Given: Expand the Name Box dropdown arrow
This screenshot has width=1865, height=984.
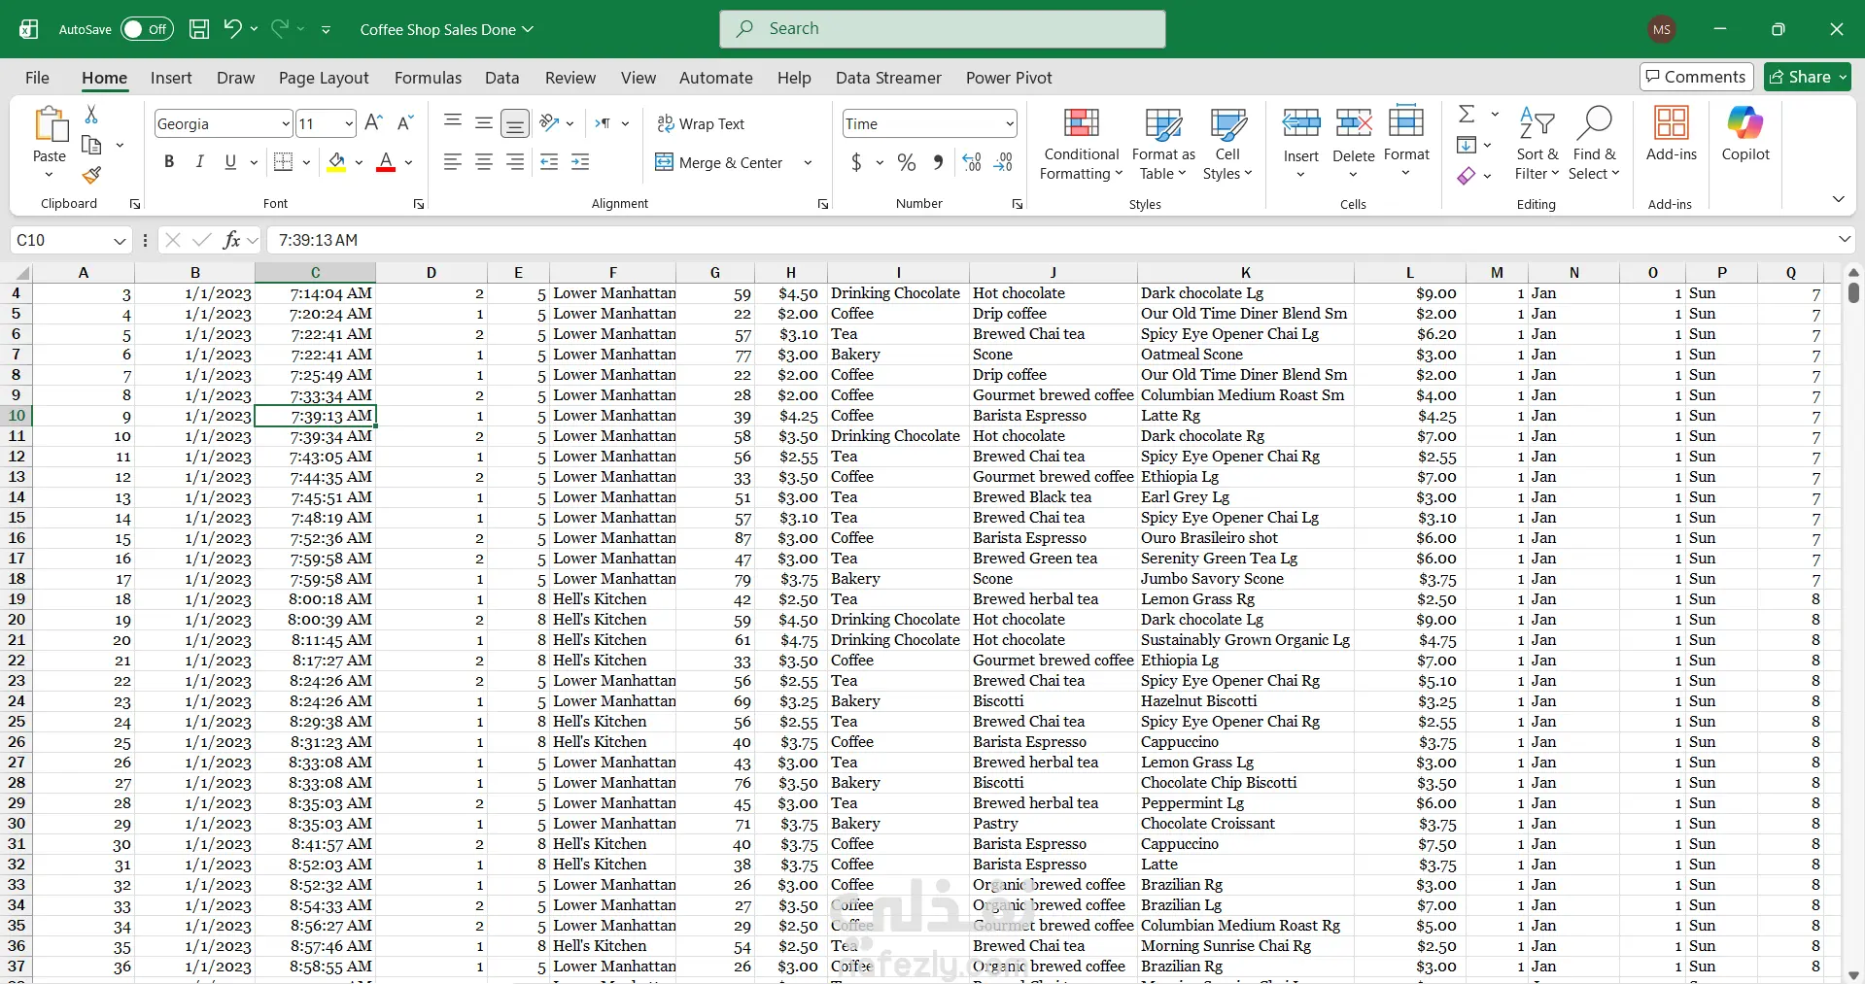Looking at the screenshot, I should coord(120,241).
